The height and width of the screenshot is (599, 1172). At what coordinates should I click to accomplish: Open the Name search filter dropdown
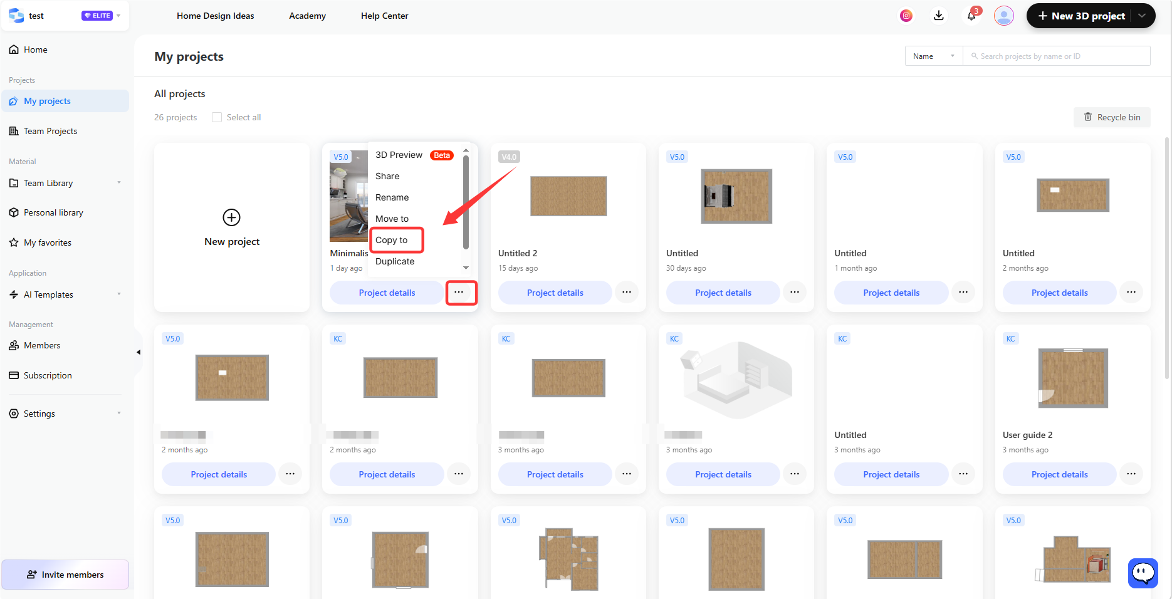pyautogui.click(x=934, y=56)
